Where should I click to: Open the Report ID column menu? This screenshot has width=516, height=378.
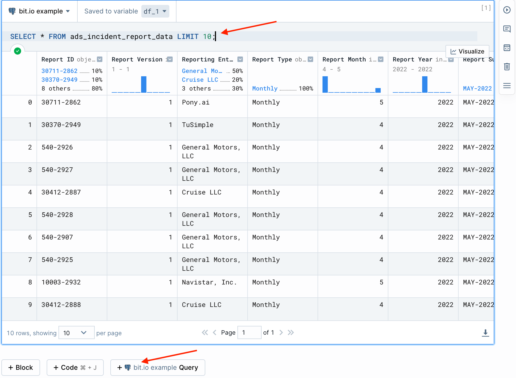100,59
